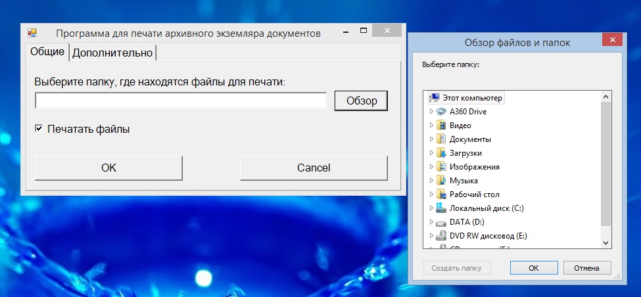Viewport: 641px width, 297px height.
Task: Minimize the print program window
Action: pos(346,31)
